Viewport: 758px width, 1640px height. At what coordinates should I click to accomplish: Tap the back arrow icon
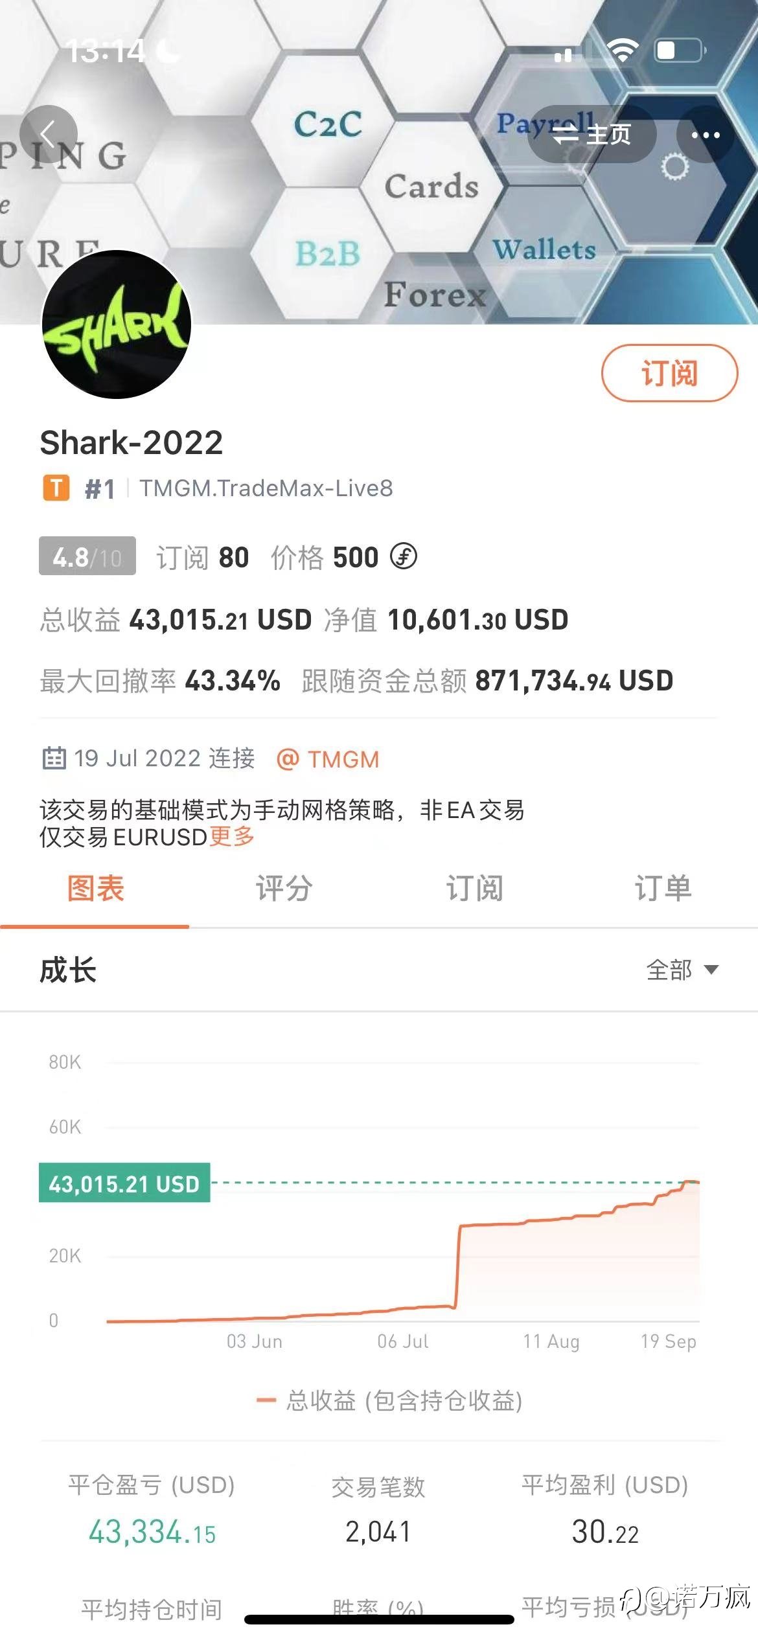[49, 134]
